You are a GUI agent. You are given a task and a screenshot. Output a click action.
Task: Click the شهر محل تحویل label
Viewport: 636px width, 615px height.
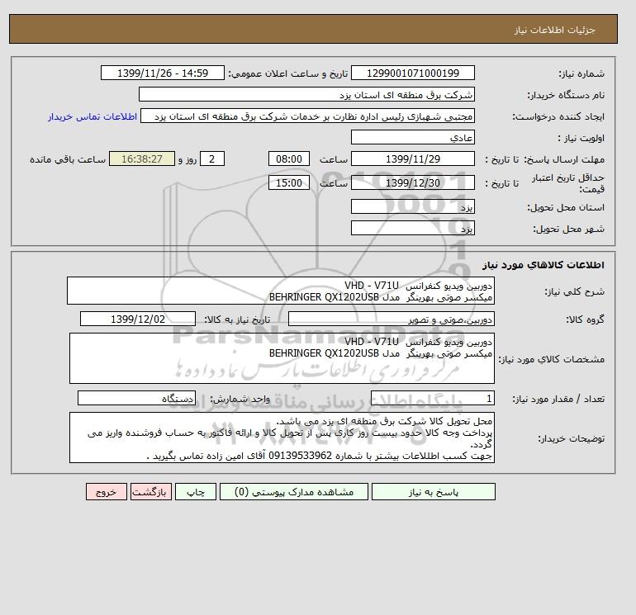point(568,229)
